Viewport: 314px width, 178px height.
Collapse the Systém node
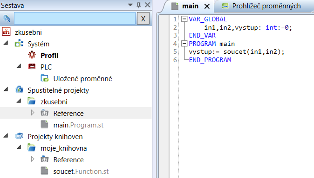6,43
